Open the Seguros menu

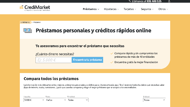click(x=147, y=9)
